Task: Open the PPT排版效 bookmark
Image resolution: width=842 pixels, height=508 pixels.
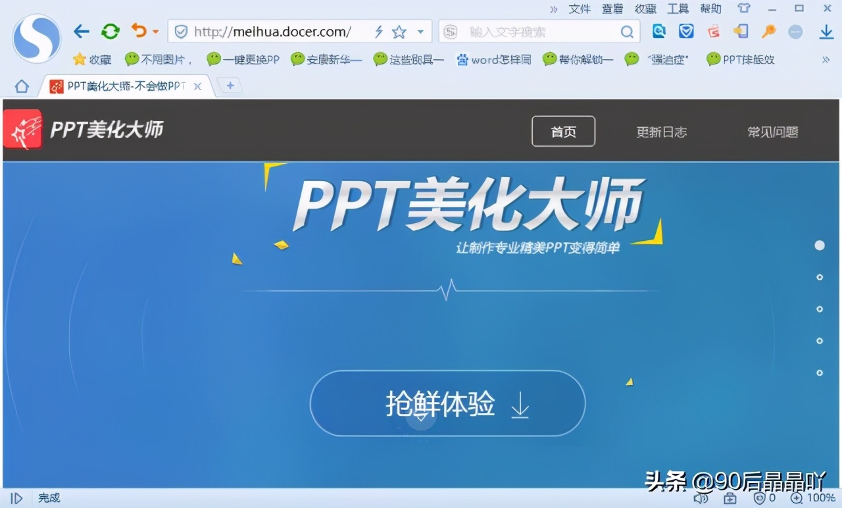Action: (x=741, y=59)
